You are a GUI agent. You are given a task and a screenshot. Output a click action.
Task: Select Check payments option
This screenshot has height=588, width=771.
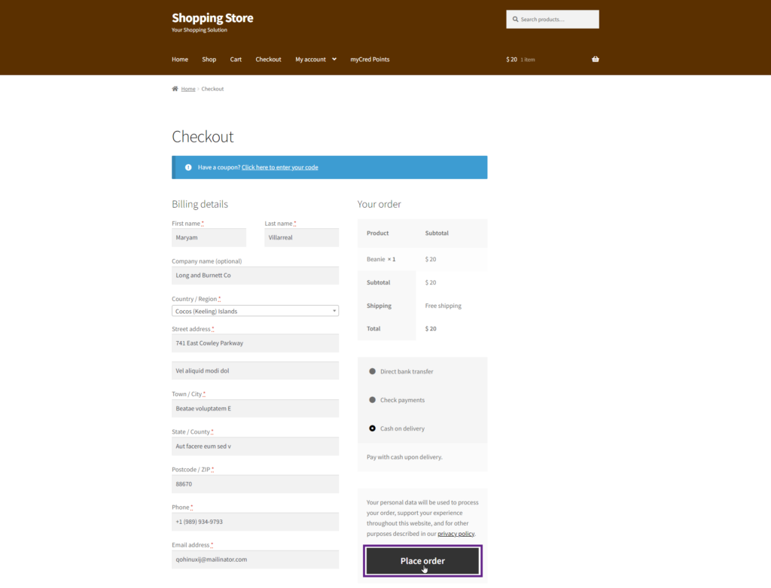pyautogui.click(x=372, y=400)
